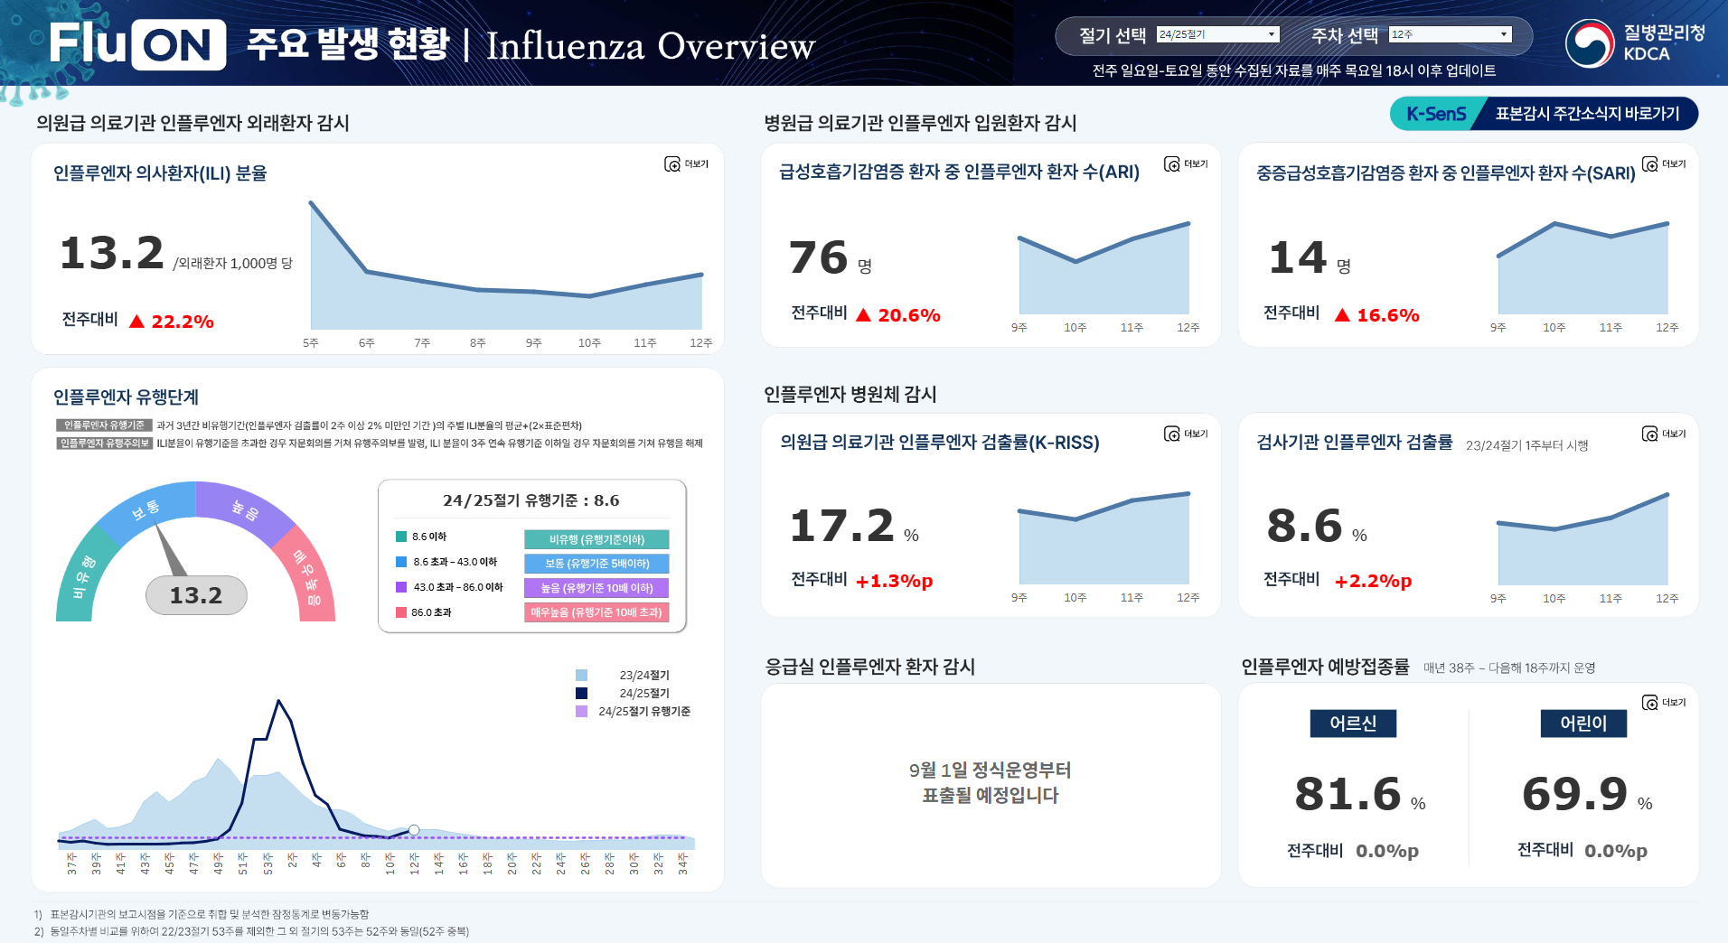Viewport: 1728px width, 943px height.
Task: Select the 높음 segment on the gauge
Action: (x=246, y=510)
